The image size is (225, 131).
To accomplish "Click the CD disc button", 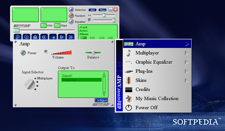I will [26, 37].
